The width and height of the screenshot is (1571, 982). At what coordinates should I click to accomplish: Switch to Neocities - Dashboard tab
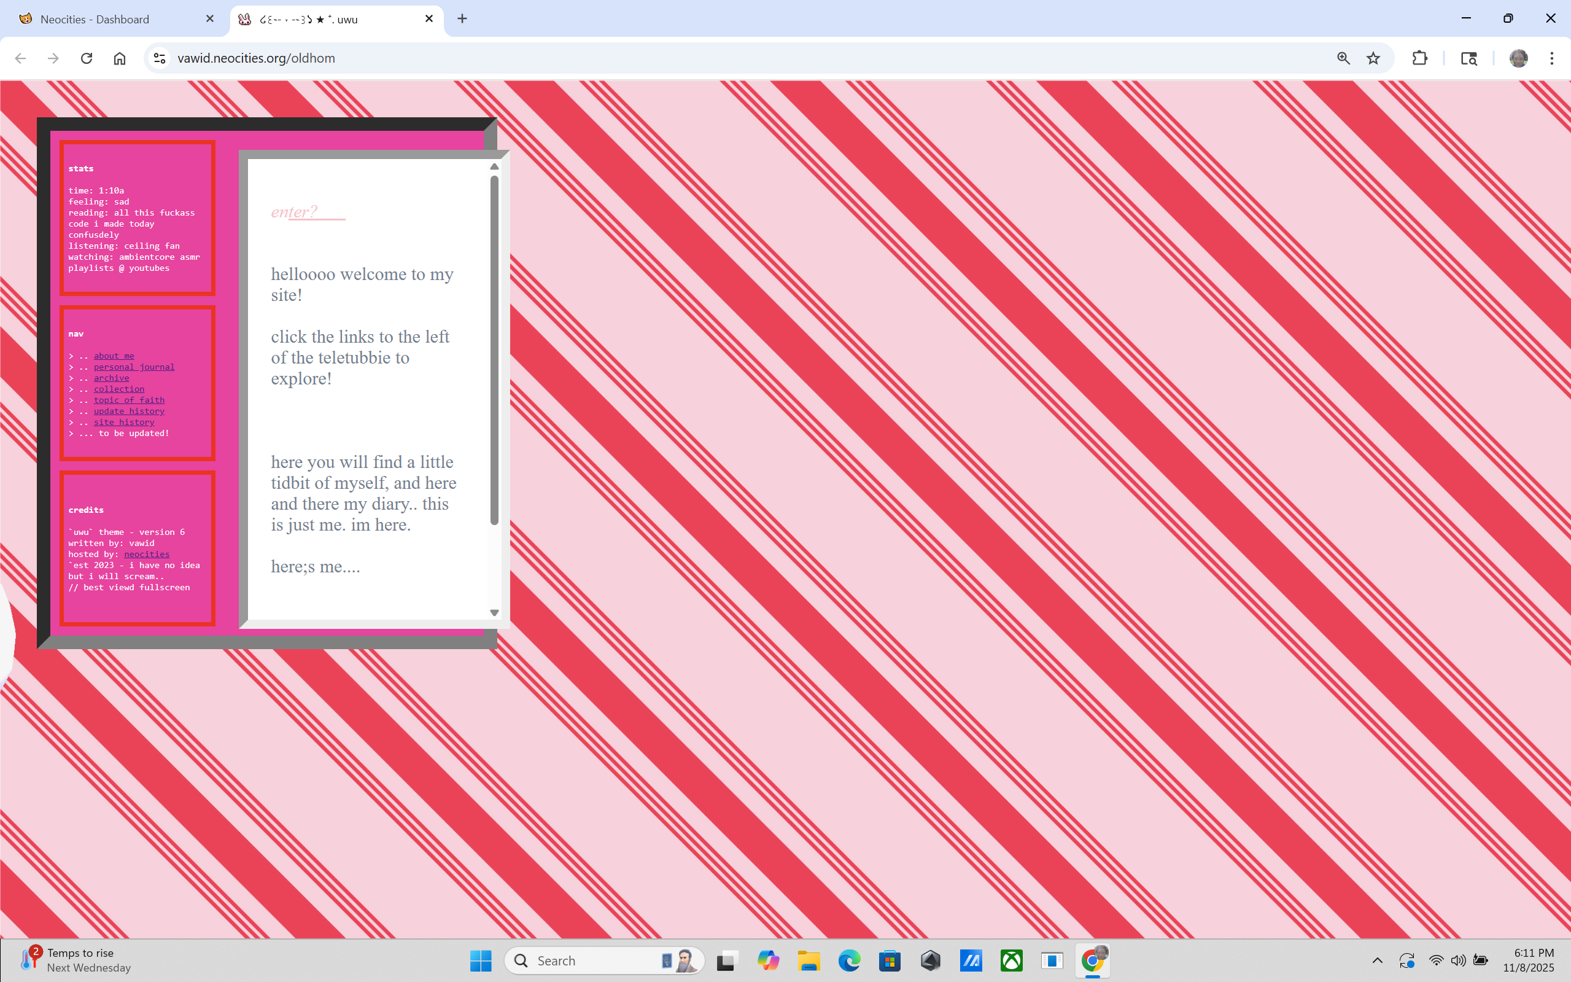tap(95, 20)
